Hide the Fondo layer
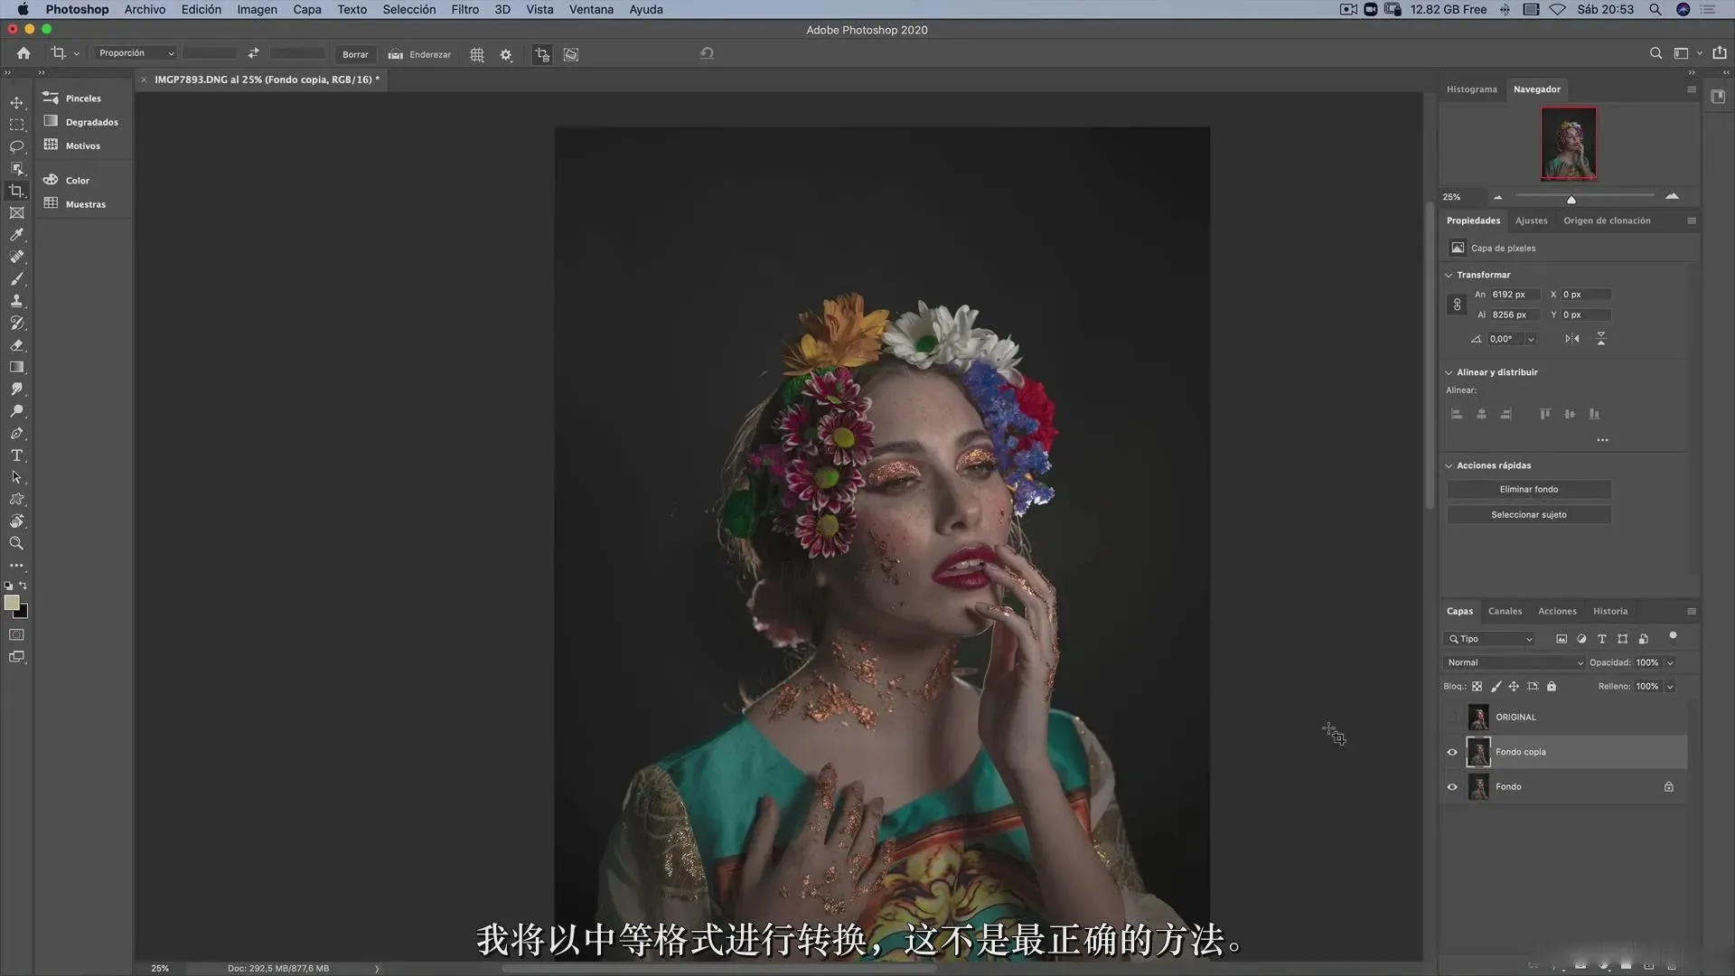Viewport: 1735px width, 976px height. point(1452,786)
